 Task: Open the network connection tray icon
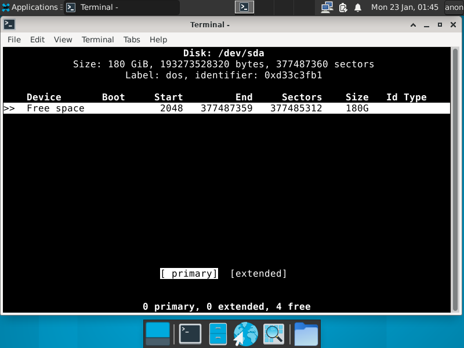(327, 8)
